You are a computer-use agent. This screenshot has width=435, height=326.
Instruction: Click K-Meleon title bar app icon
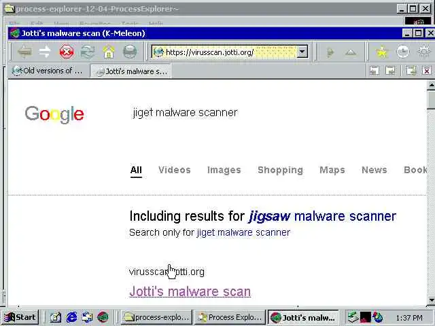pos(14,33)
